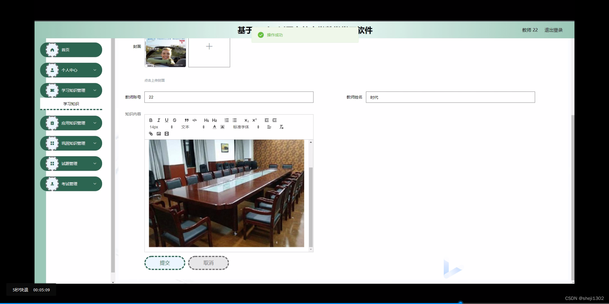Click the upload cover thumbnail image

[x=165, y=53]
